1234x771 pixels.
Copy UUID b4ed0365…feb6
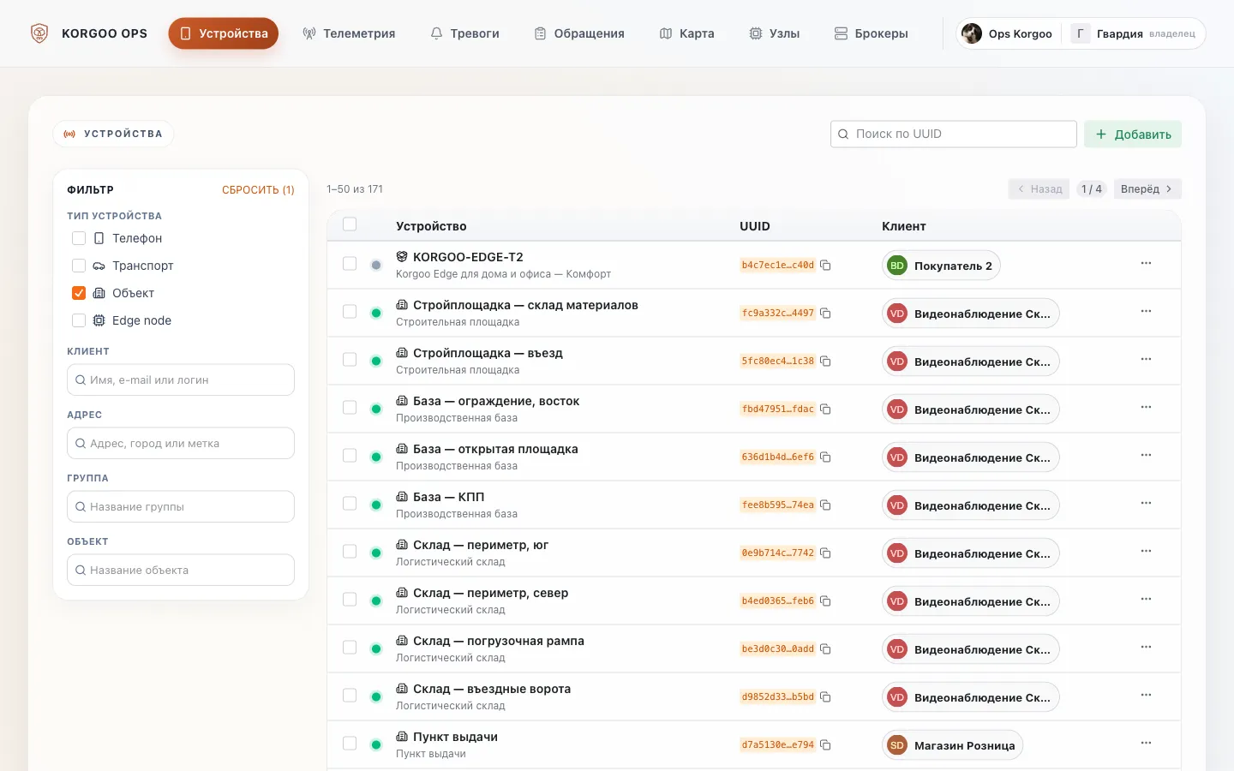pyautogui.click(x=825, y=601)
